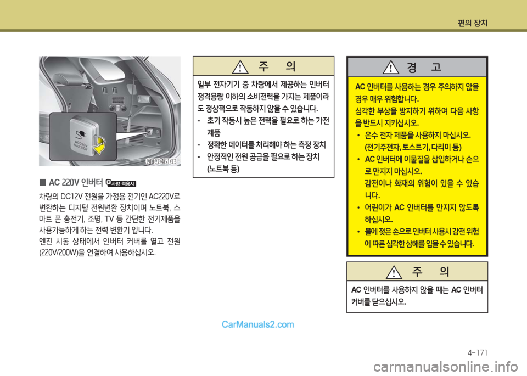Screen dimensions: 527x376
Task: Click the caution triangle in the top 주의 box
Action: [240, 66]
